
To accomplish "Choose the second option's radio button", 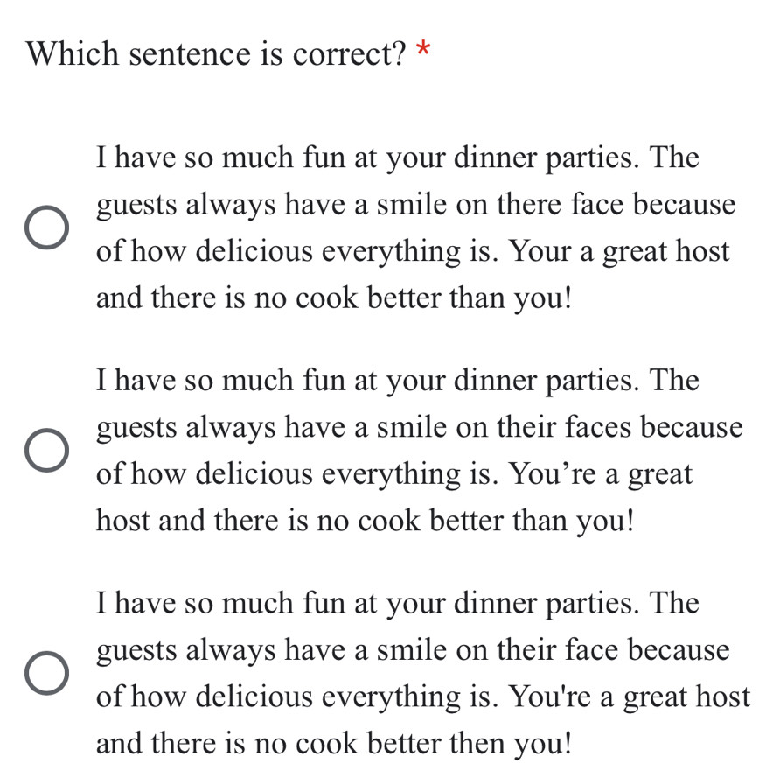I will pyautogui.click(x=45, y=452).
